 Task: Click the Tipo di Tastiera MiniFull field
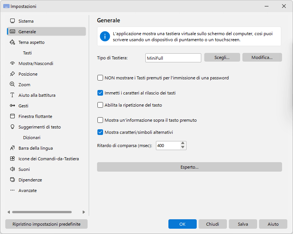173,58
